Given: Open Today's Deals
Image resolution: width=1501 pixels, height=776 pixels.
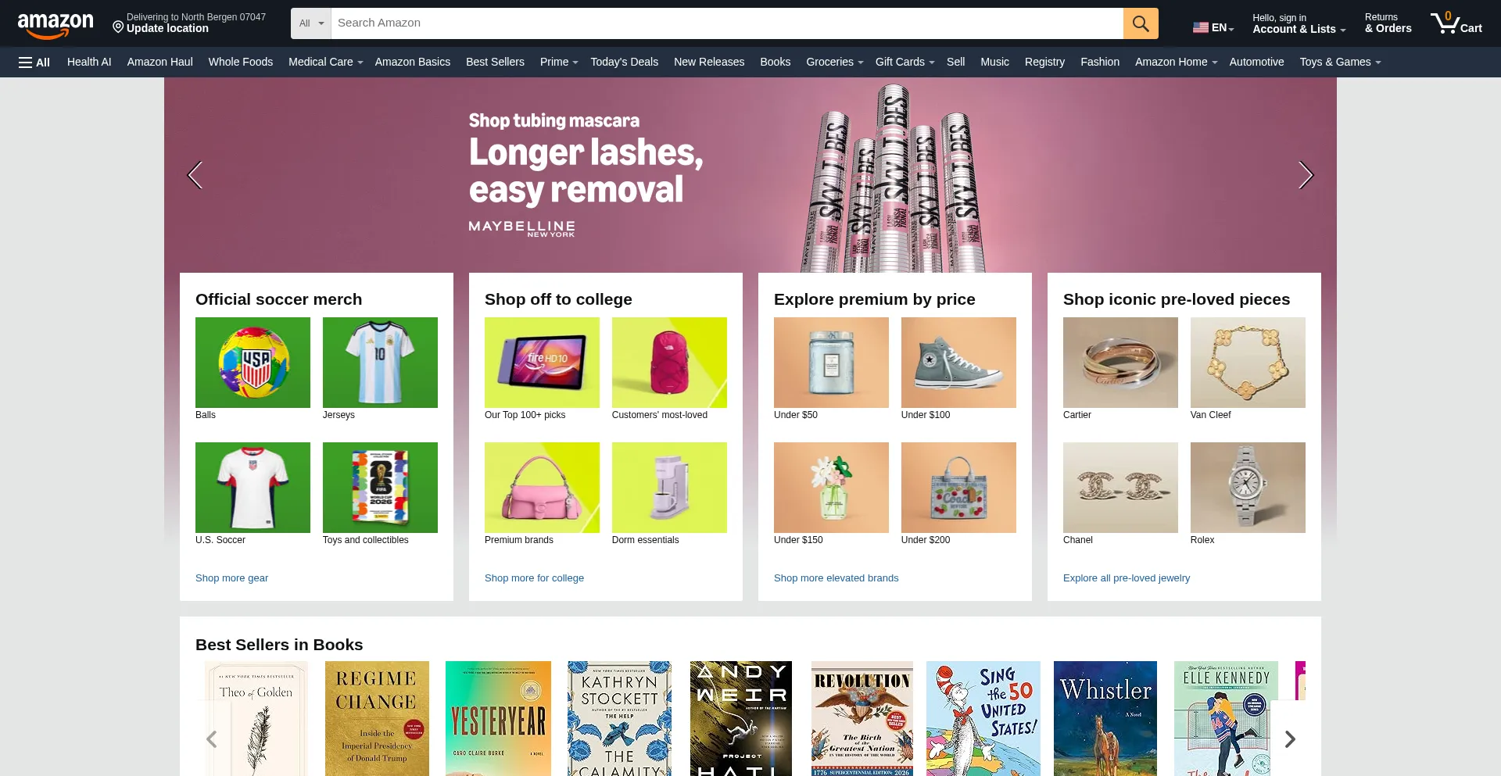Looking at the screenshot, I should click(625, 63).
